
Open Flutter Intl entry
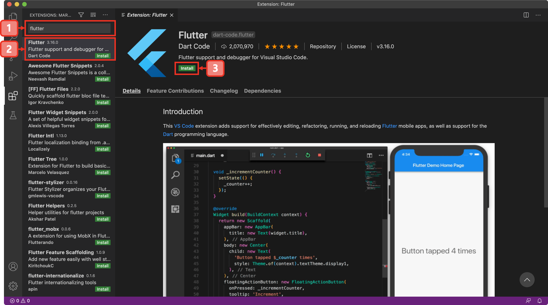[x=69, y=142]
